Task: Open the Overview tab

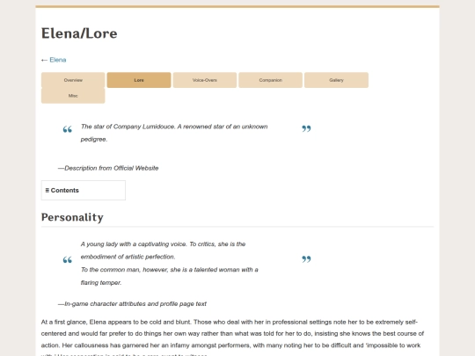Action: click(x=73, y=80)
